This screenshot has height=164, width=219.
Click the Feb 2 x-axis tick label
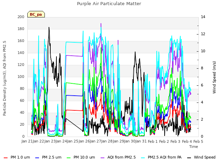pos(164,141)
